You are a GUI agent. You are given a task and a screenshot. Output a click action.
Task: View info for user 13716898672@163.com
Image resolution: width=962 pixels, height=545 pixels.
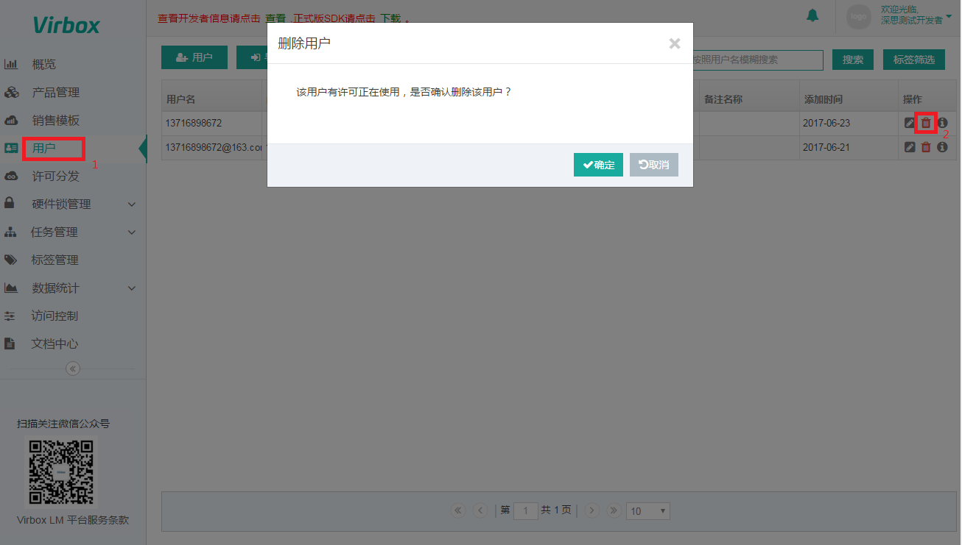(x=942, y=147)
